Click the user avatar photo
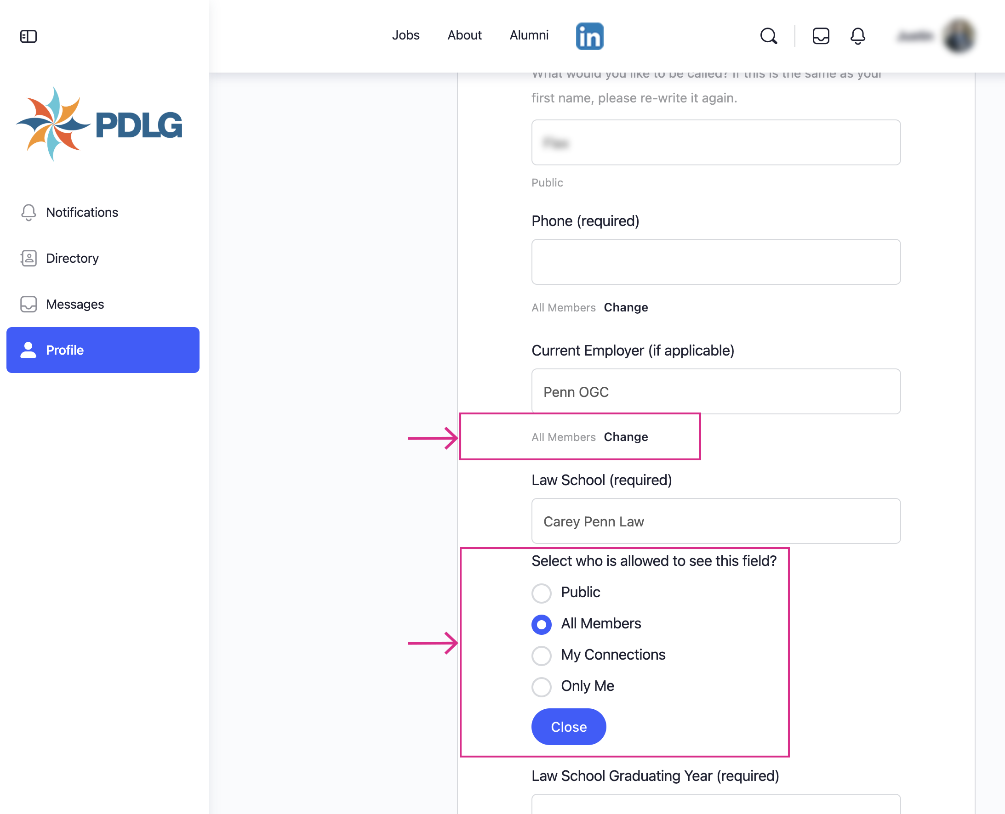 point(959,36)
